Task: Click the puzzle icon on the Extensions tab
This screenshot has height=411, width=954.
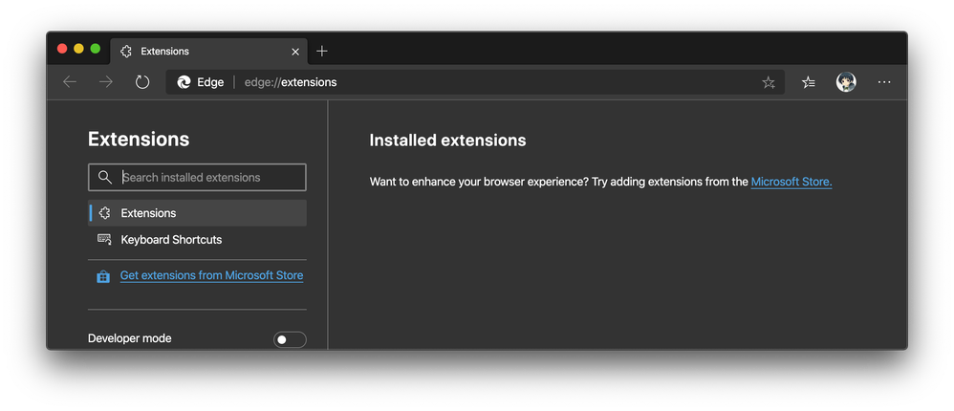Action: pos(126,52)
